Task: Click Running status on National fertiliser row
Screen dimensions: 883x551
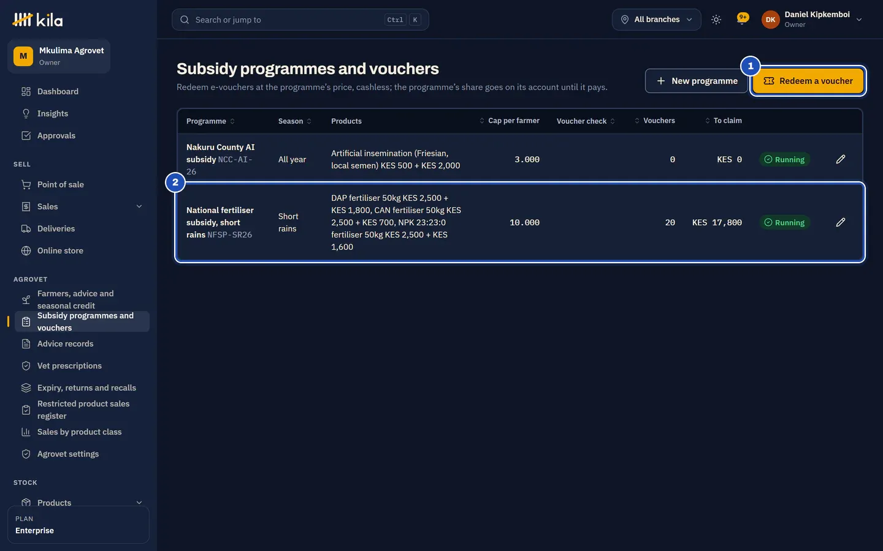Action: pyautogui.click(x=784, y=222)
